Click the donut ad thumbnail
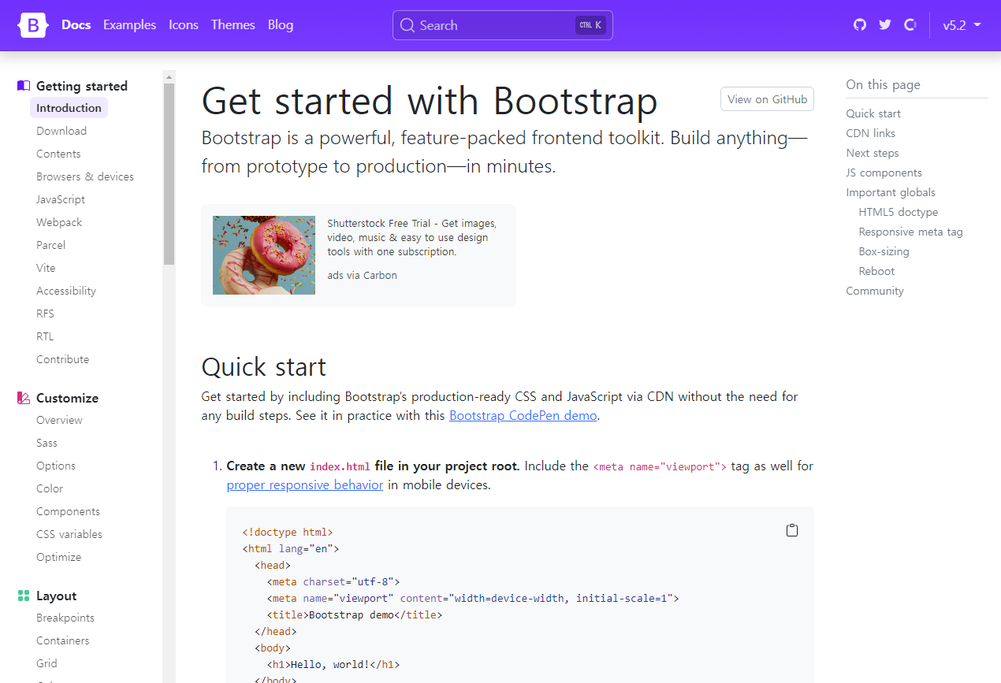1001x683 pixels. click(264, 255)
